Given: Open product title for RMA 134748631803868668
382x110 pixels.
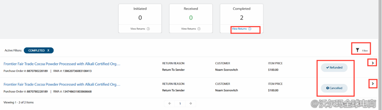Looking at the screenshot, I should pyautogui.click(x=62, y=85).
